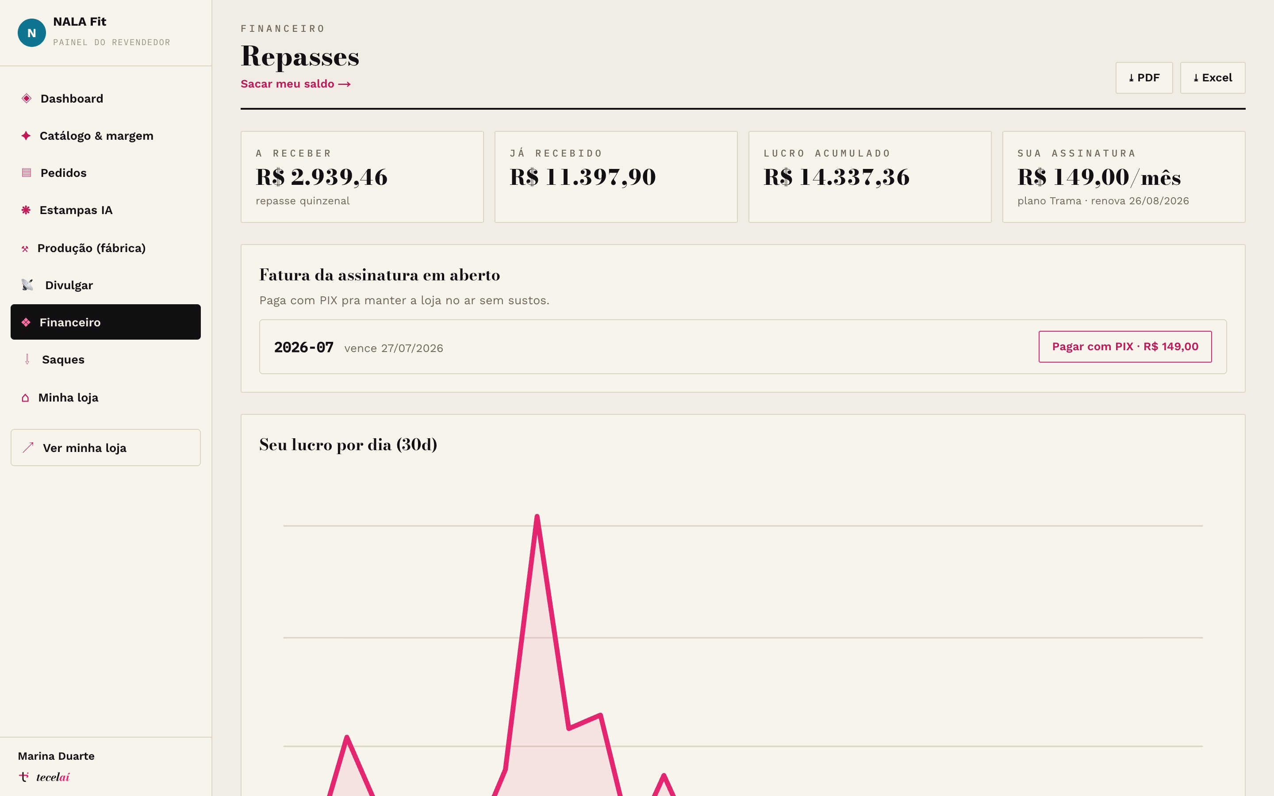Export repasses to Excel
This screenshot has width=1274, height=796.
1213,78
